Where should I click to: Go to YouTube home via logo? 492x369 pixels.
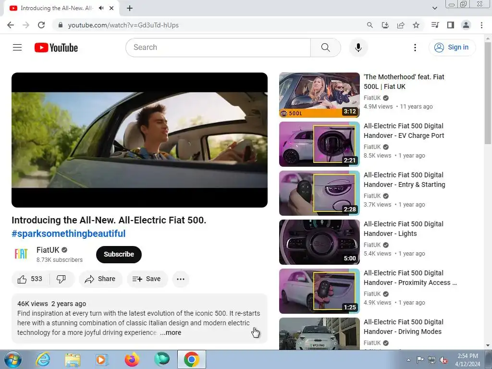click(x=56, y=48)
